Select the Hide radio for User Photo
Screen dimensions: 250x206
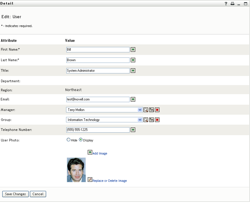(x=69, y=140)
